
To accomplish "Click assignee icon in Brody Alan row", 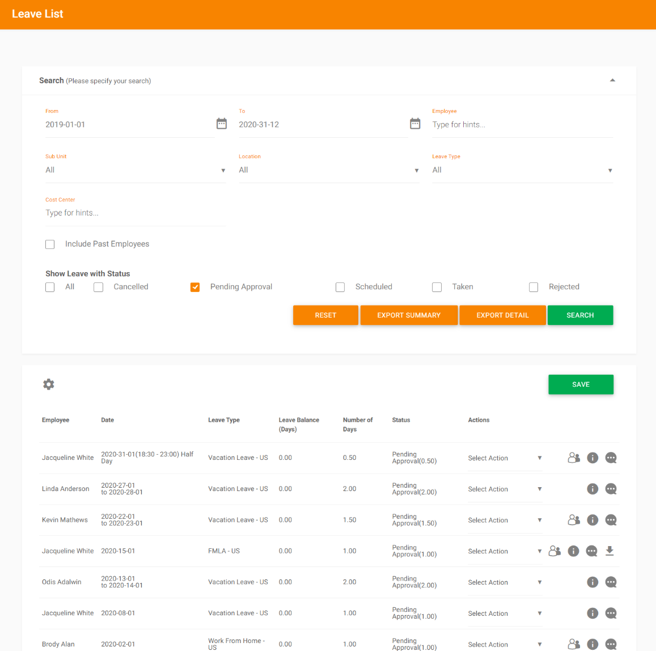I will 574,644.
